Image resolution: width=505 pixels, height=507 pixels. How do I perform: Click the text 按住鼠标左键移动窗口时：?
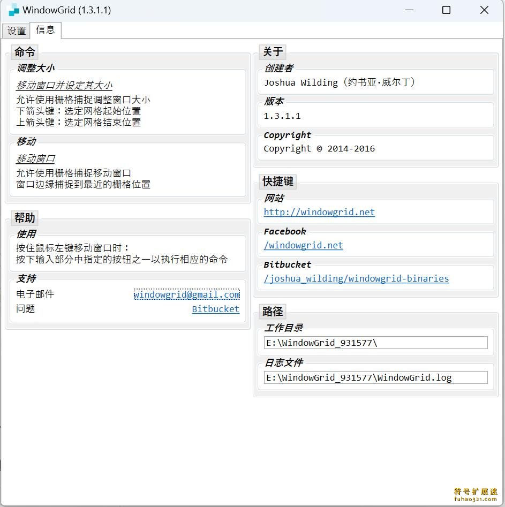click(x=73, y=248)
